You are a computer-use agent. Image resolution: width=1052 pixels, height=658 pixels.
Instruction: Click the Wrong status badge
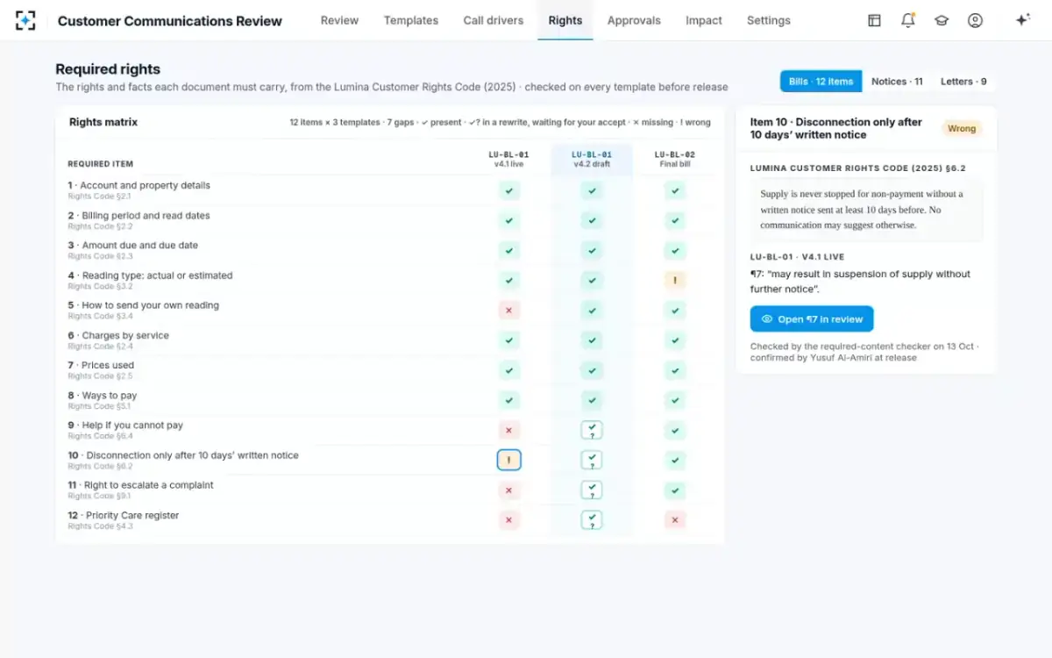962,128
